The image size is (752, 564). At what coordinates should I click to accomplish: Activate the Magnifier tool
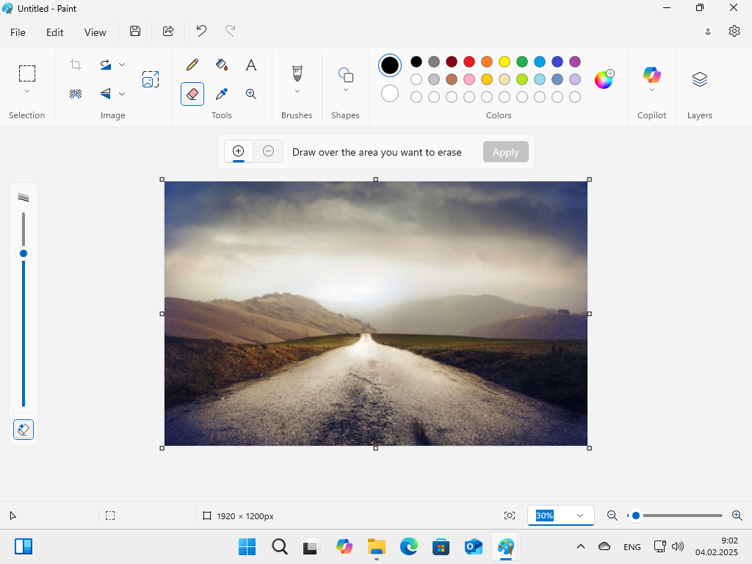coord(250,94)
